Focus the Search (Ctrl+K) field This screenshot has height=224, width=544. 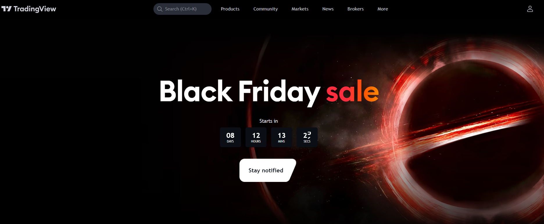(x=182, y=9)
